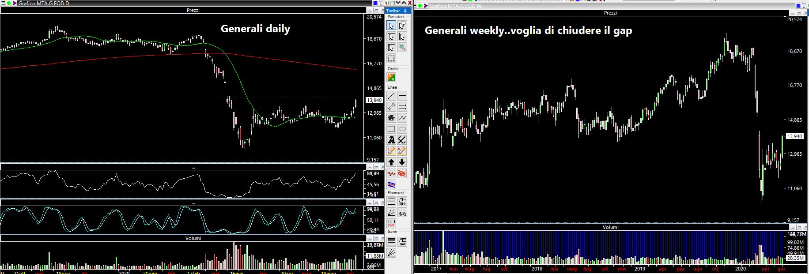Click the green dot on daily chart title
Image resolution: width=809 pixels, height=274 pixels.
click(x=9, y=3)
